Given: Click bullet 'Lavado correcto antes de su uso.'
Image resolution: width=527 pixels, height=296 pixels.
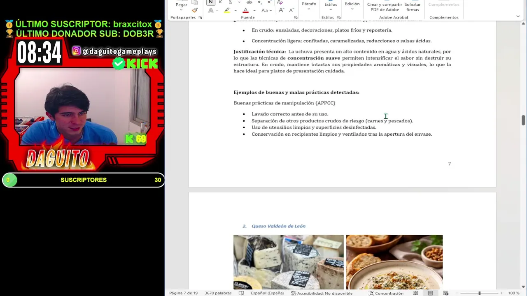Looking at the screenshot, I should (x=290, y=114).
